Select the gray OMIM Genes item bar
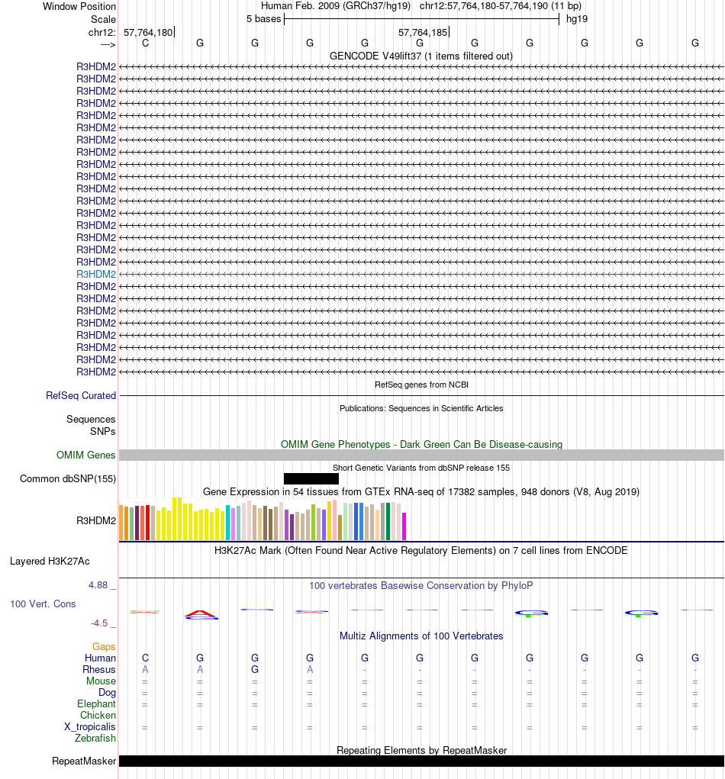725x779 pixels. 421,455
